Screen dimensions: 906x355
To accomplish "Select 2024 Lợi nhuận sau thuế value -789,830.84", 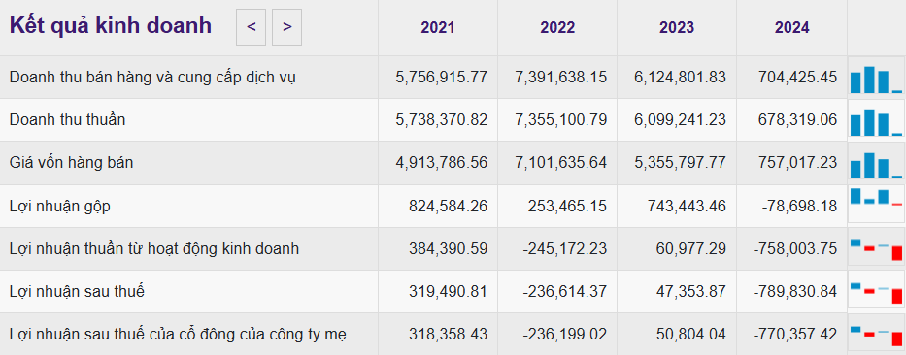I will [795, 292].
